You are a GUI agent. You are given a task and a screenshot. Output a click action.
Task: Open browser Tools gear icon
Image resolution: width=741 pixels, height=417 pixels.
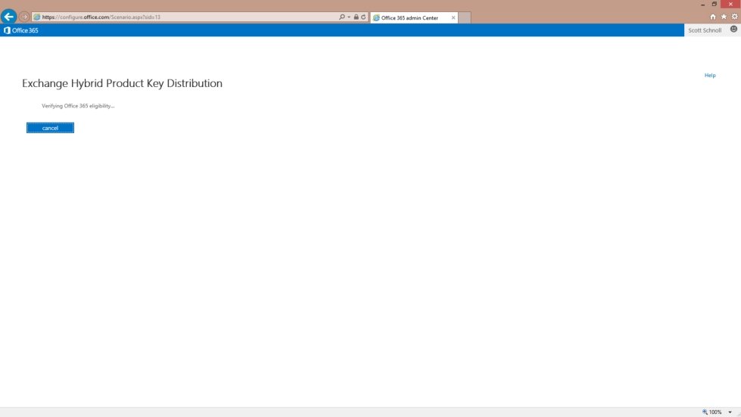coord(734,17)
